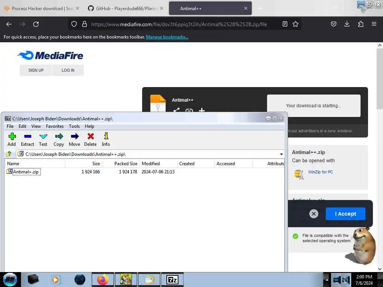Open the File menu in 7-Zip
Screen dimensions: 383x287
point(10,126)
